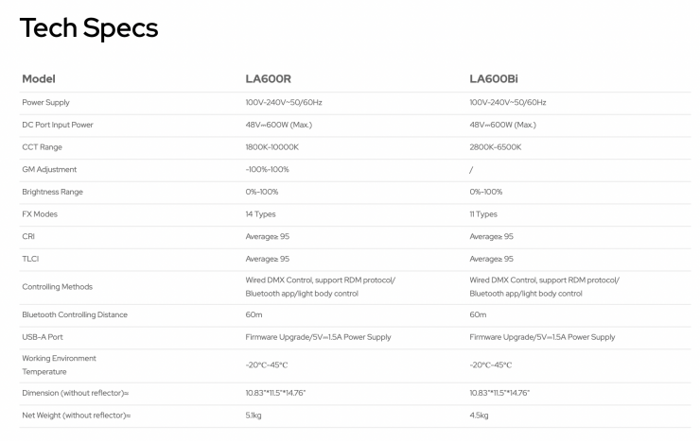Click the LA600Bi column header
This screenshot has height=441, width=700.
[x=495, y=78]
